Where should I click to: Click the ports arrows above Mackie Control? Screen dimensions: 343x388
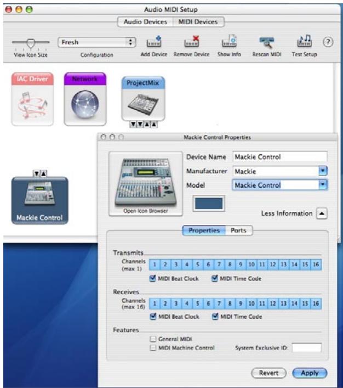[40, 173]
